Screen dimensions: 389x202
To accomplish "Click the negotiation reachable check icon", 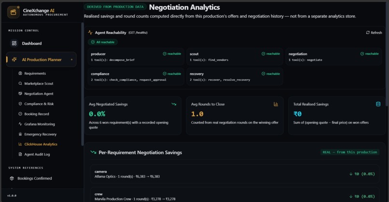I will [x=362, y=54].
